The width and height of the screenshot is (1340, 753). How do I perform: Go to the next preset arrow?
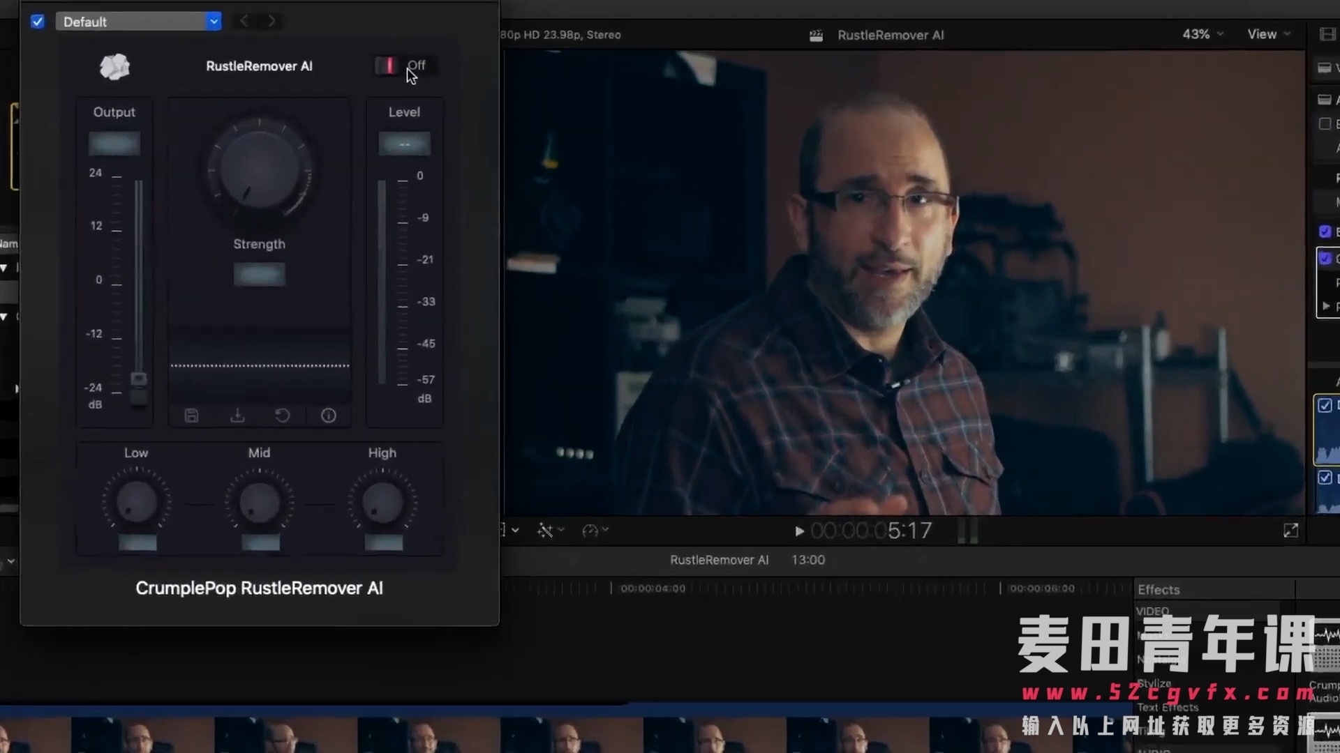[x=271, y=21]
